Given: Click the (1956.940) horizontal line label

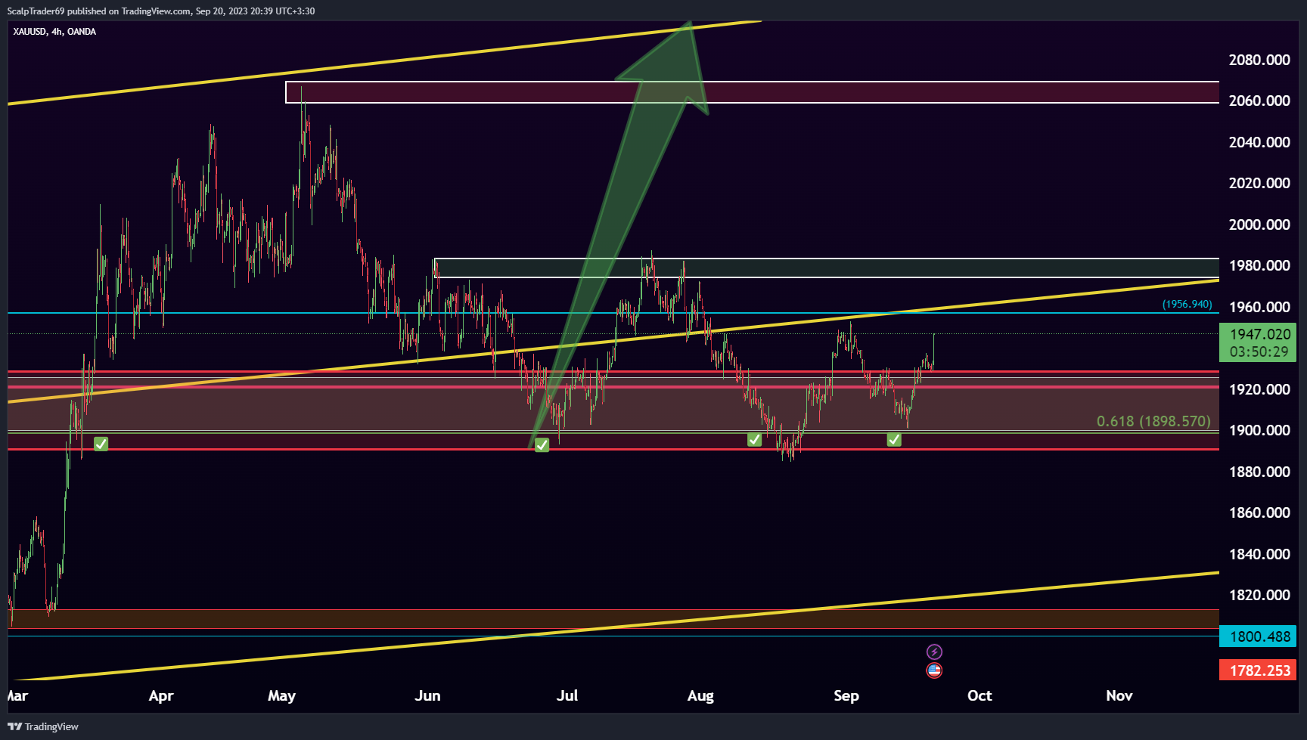Looking at the screenshot, I should pyautogui.click(x=1187, y=305).
